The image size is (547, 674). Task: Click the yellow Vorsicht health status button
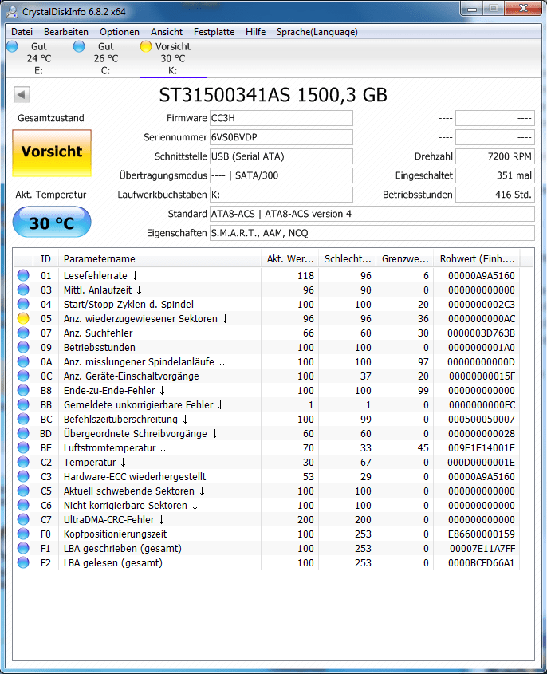click(x=52, y=152)
